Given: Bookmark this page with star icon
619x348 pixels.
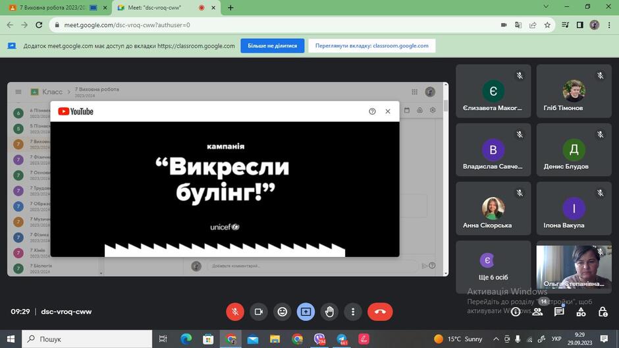Looking at the screenshot, I should coord(547,25).
